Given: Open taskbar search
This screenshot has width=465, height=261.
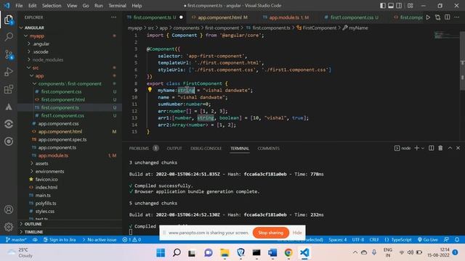Looking at the screenshot, I should pyautogui.click(x=177, y=253).
